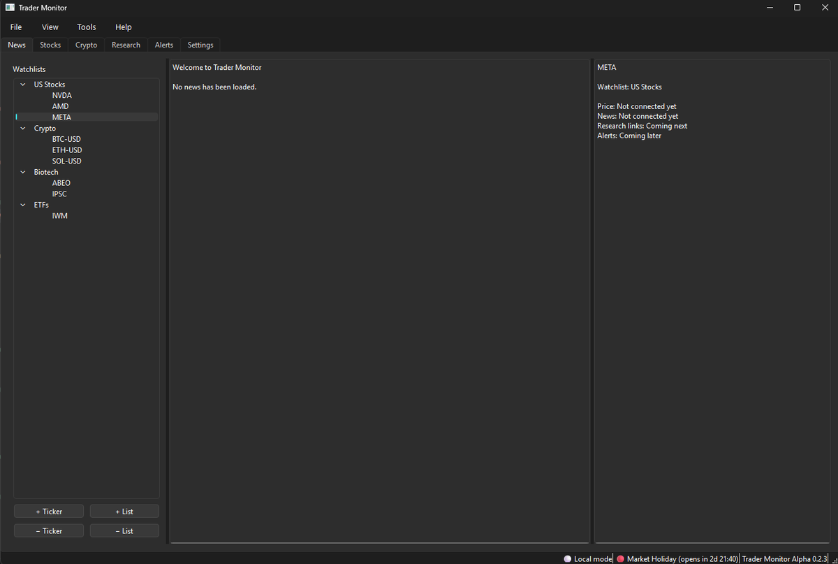838x564 pixels.
Task: Click the Alerts: Coming later line
Action: (x=629, y=136)
